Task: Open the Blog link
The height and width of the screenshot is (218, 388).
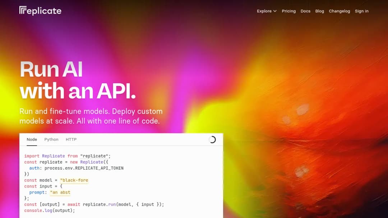Action: (319, 11)
